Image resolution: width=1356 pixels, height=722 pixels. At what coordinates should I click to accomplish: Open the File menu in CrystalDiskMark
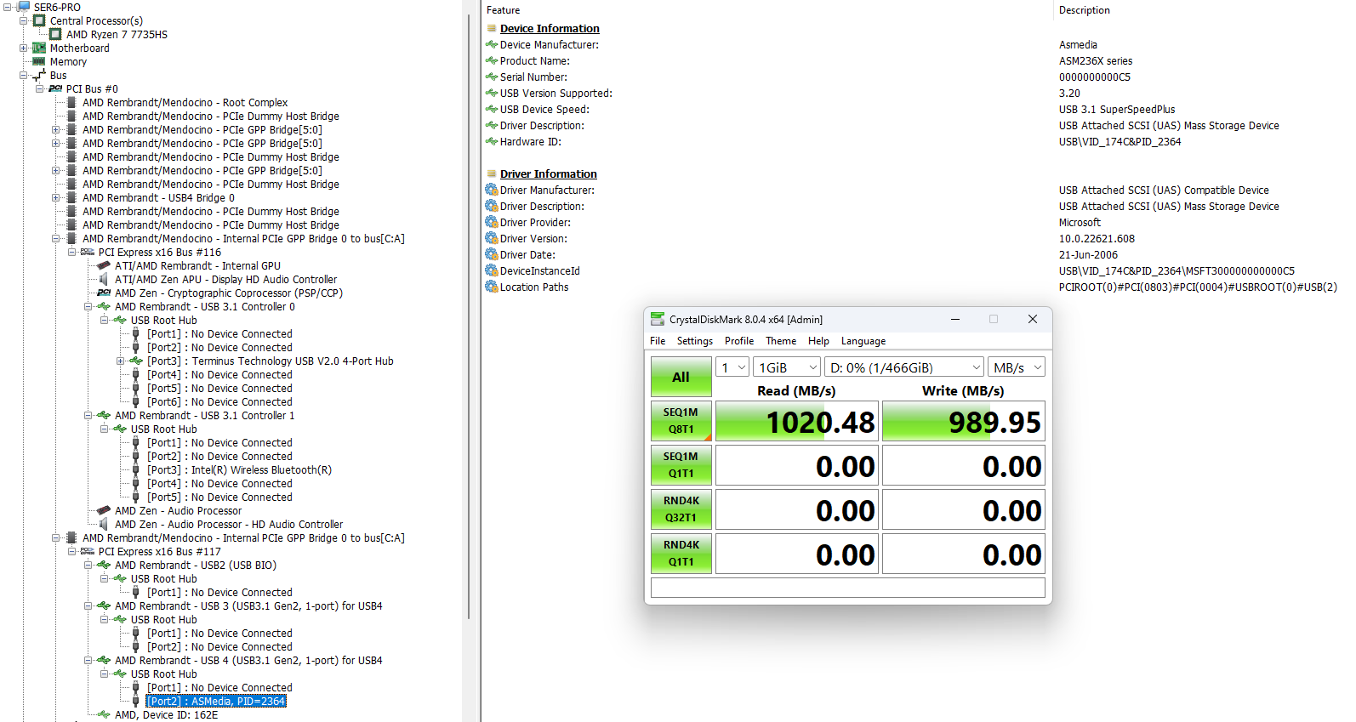(658, 341)
